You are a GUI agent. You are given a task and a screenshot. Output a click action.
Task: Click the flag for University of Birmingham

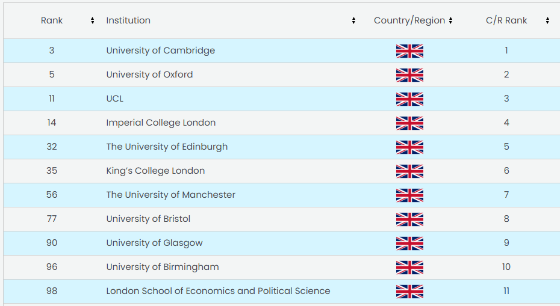409,268
